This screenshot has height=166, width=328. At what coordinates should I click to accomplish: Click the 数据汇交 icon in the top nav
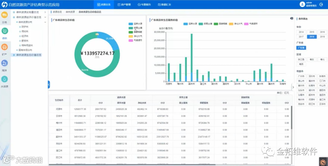pos(159,5)
